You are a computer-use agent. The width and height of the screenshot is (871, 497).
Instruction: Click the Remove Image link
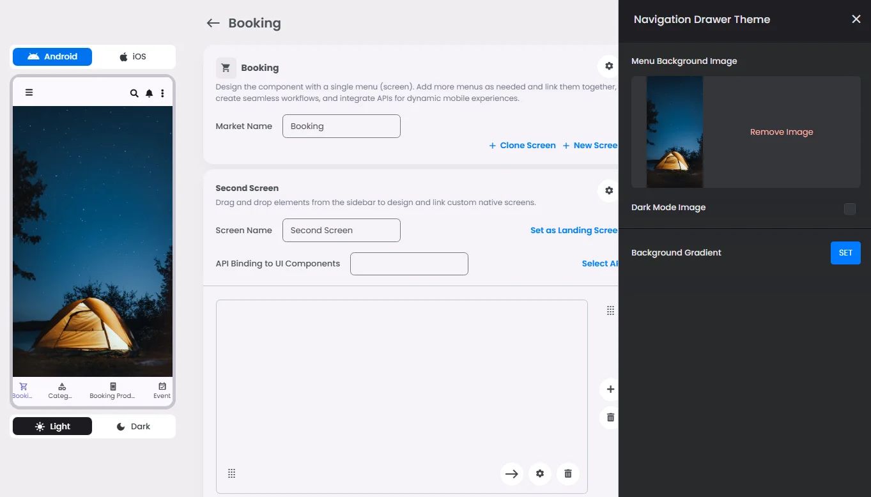[x=781, y=132]
